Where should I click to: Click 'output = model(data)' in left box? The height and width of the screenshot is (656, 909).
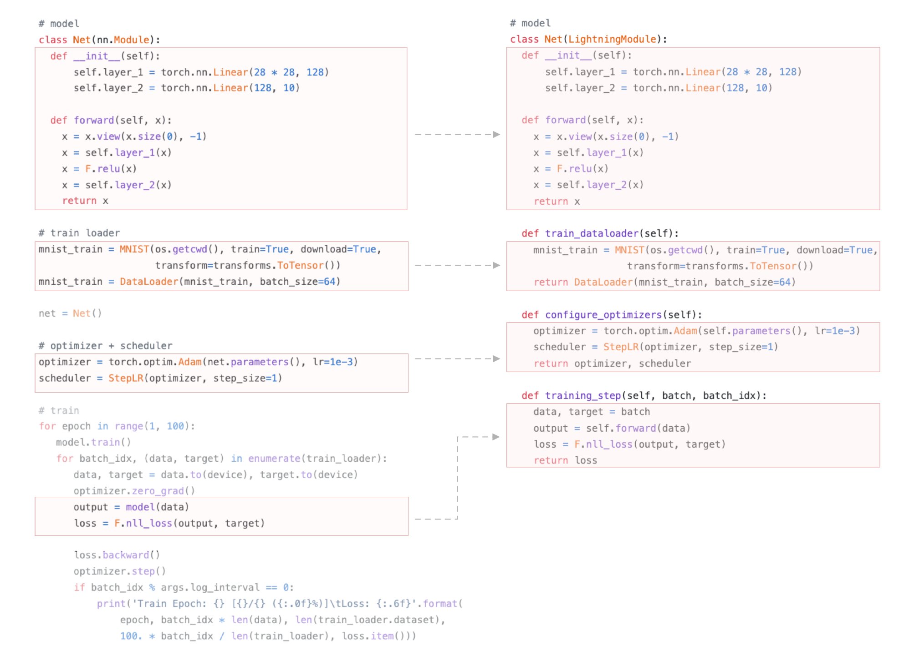131,507
